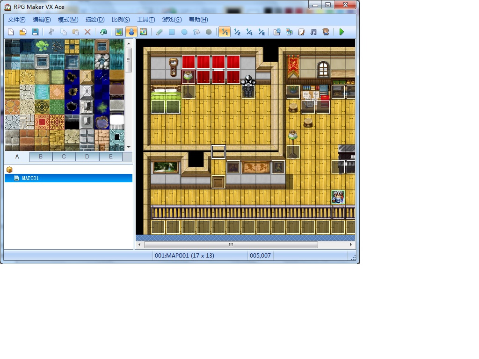The image size is (479, 359).
Task: Create a new project with the toolbar icon
Action: [x=11, y=32]
